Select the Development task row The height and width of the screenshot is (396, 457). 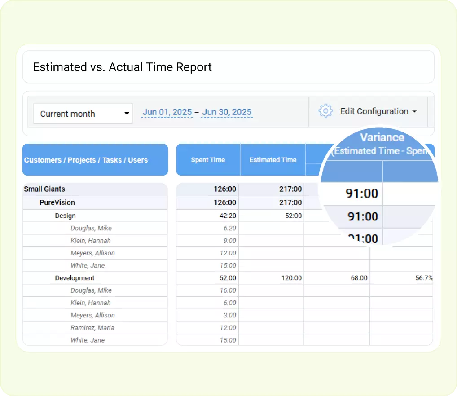point(75,278)
